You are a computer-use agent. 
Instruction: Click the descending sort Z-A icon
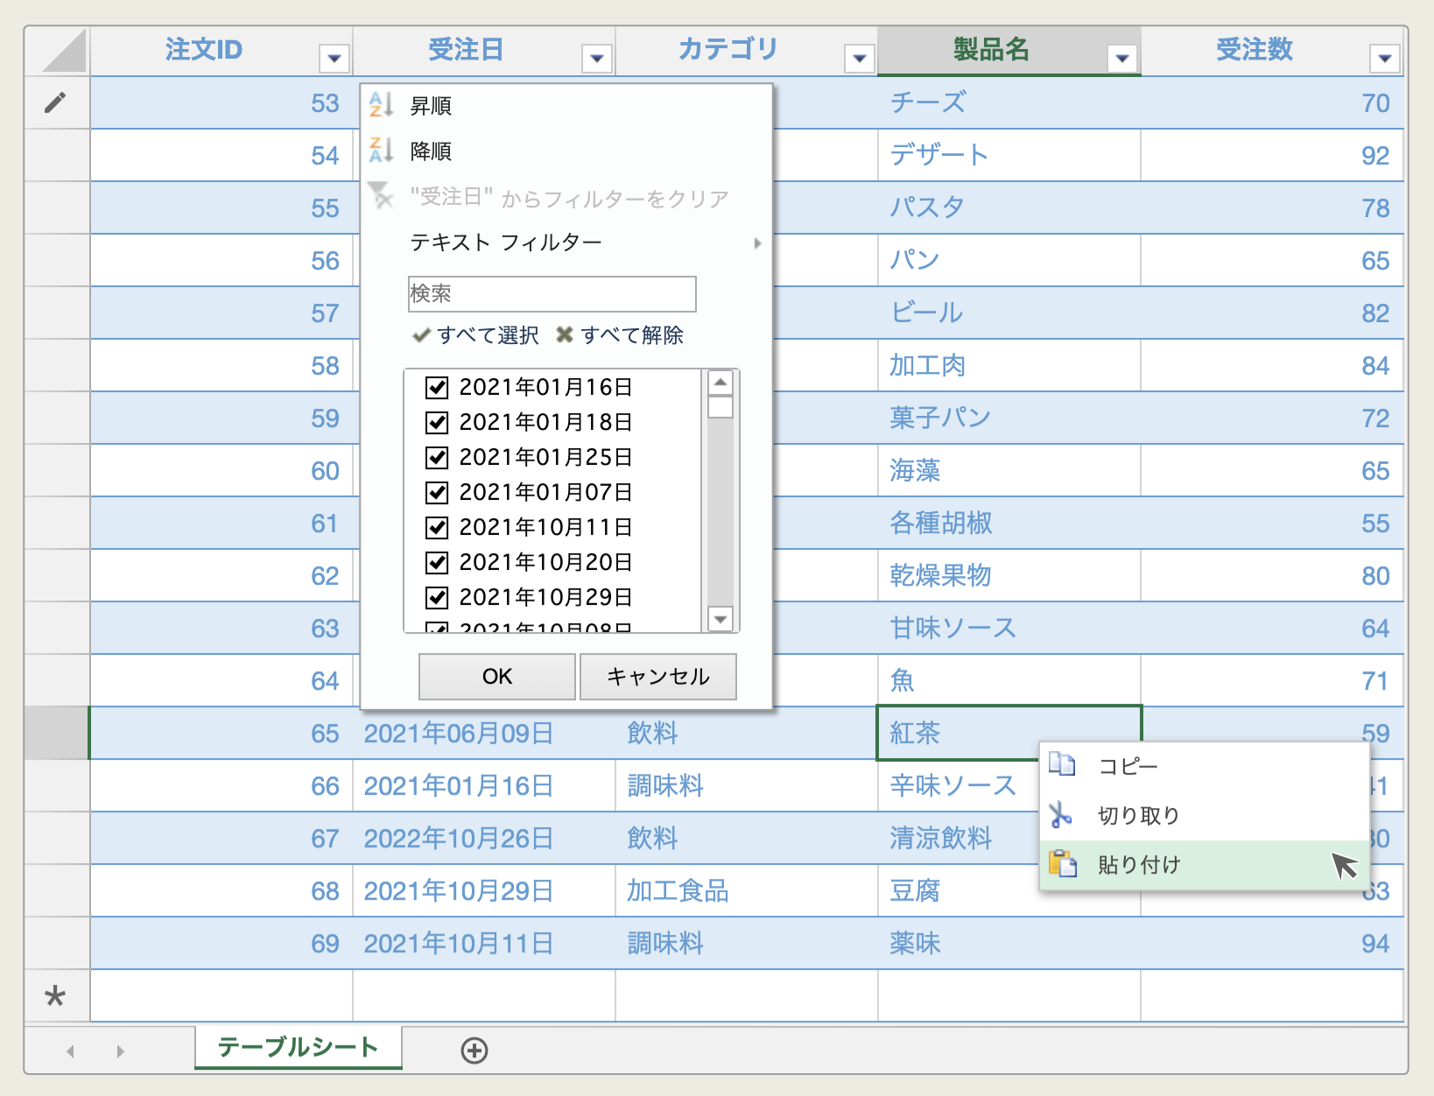(x=381, y=151)
